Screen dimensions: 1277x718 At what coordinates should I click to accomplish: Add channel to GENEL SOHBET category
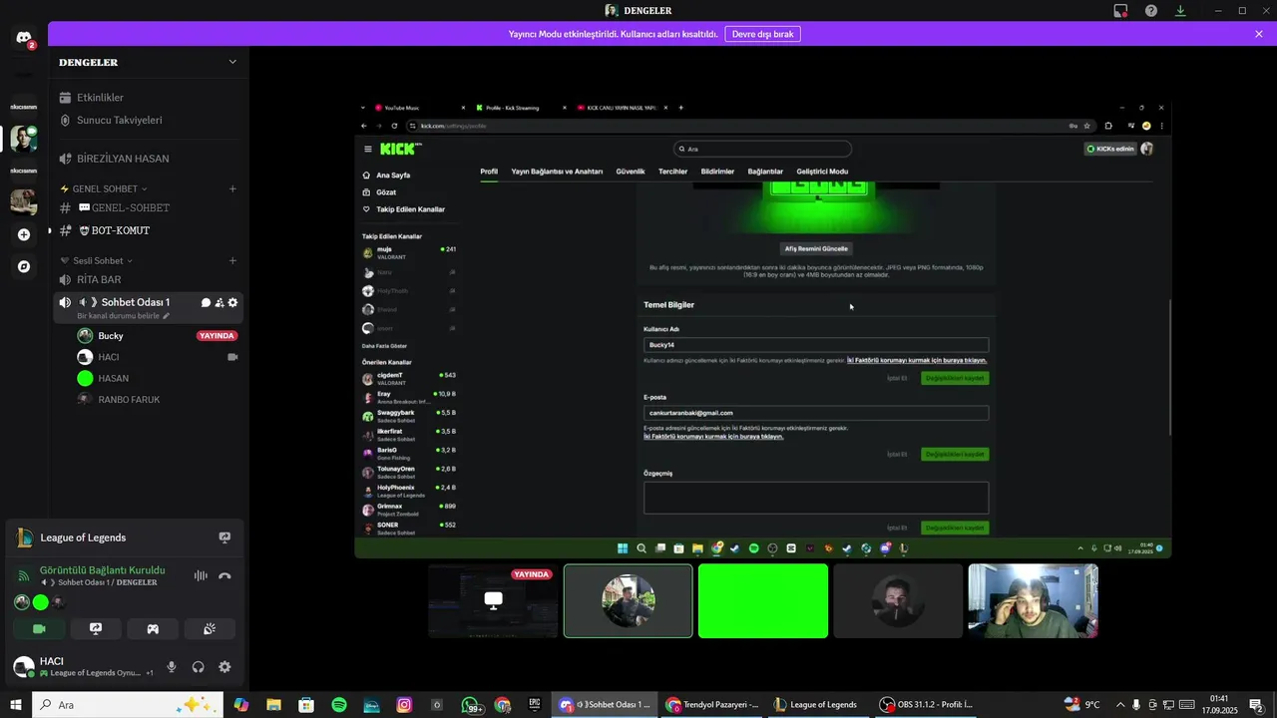click(x=232, y=188)
